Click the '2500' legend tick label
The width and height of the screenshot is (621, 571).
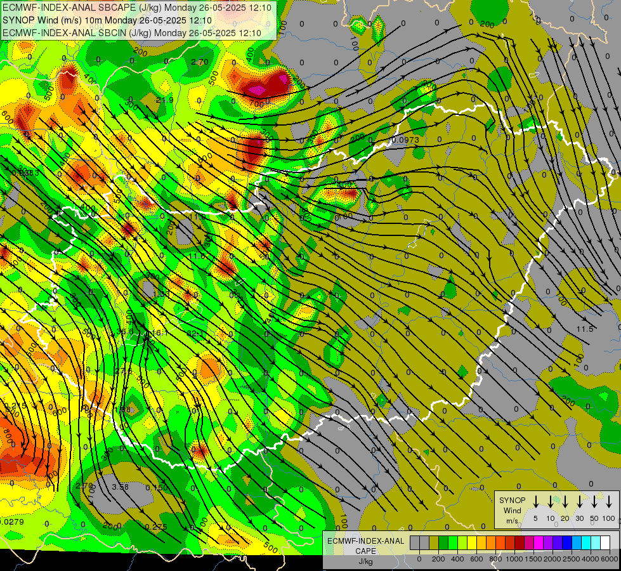571,559
